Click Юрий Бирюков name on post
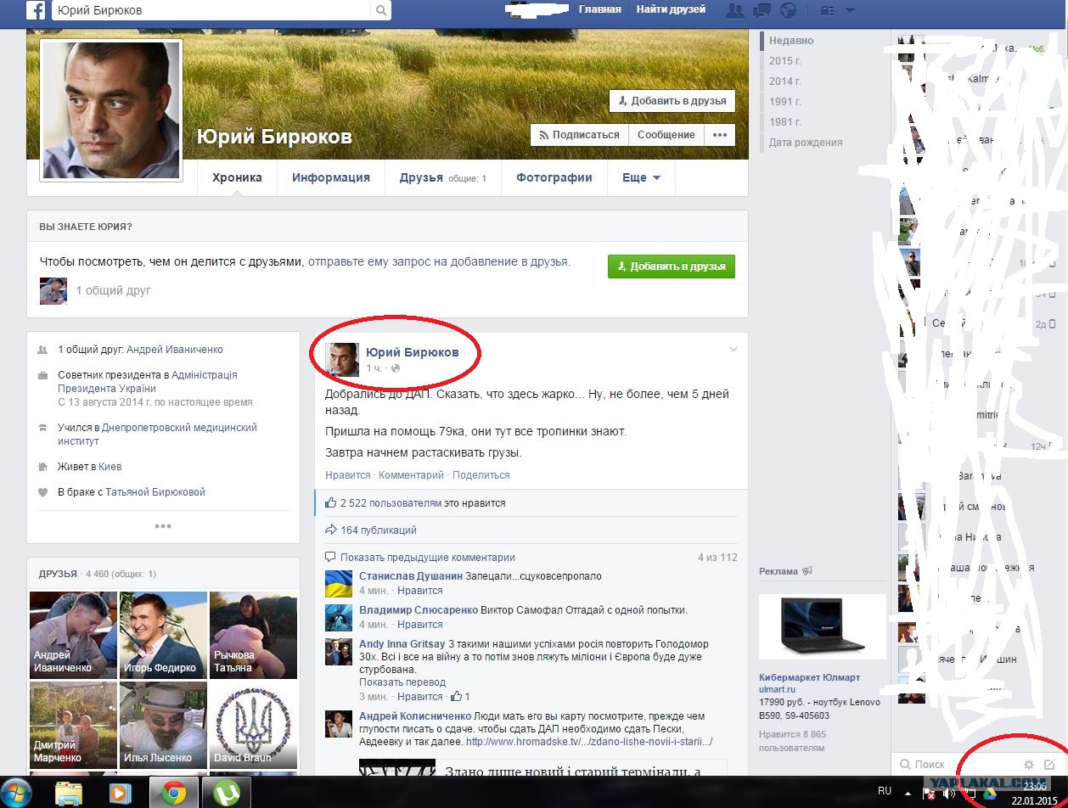 412,352
